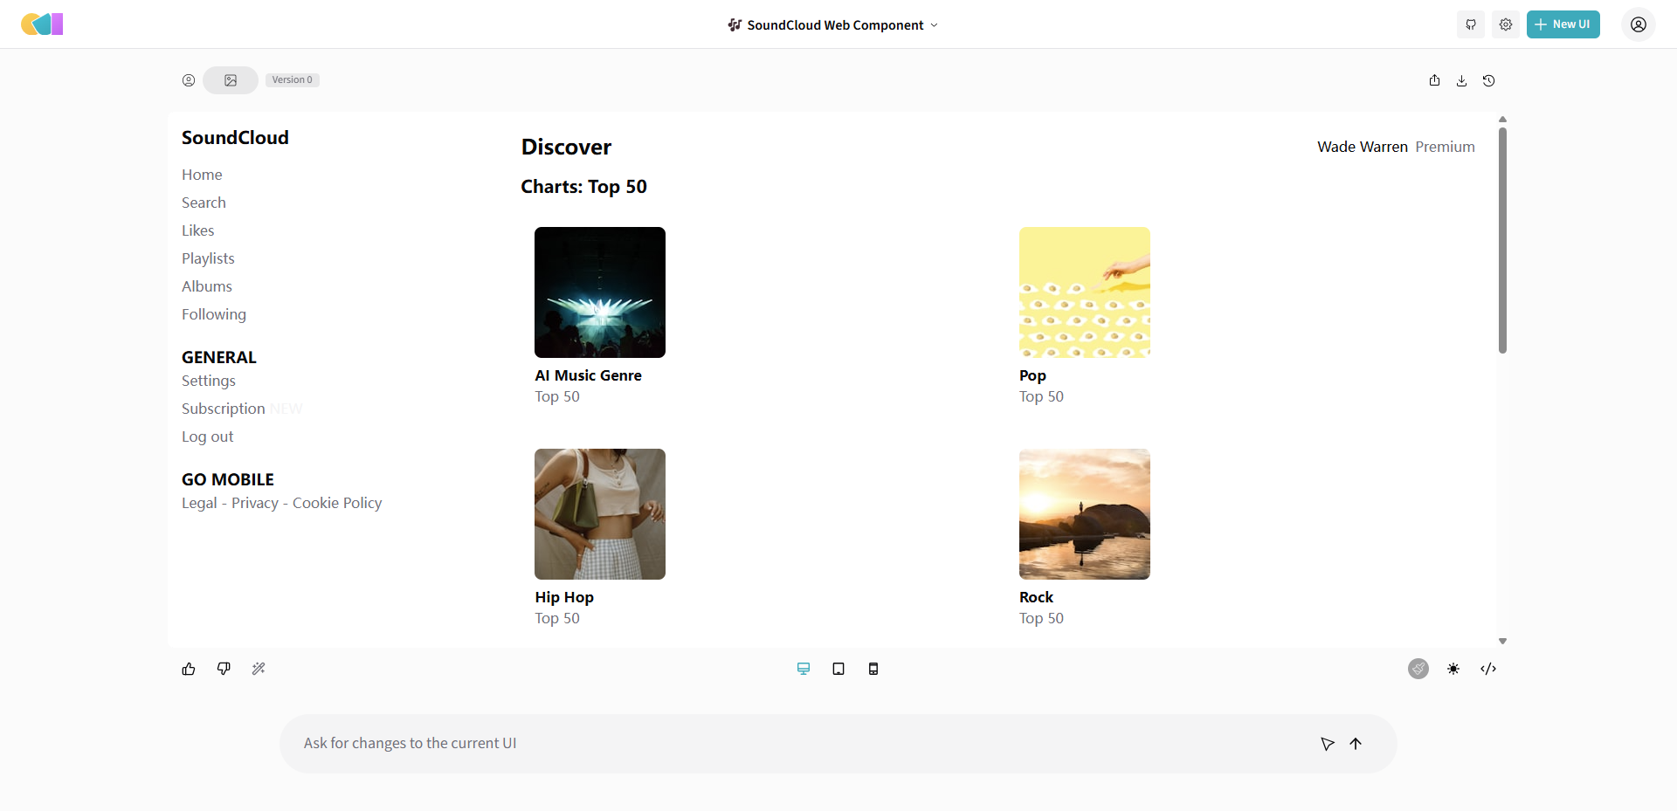This screenshot has width=1677, height=811.
Task: Open the code view icon
Action: click(x=1488, y=669)
